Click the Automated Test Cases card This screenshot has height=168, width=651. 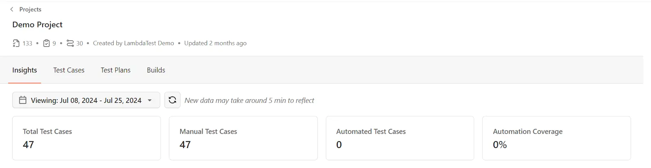pos(400,138)
